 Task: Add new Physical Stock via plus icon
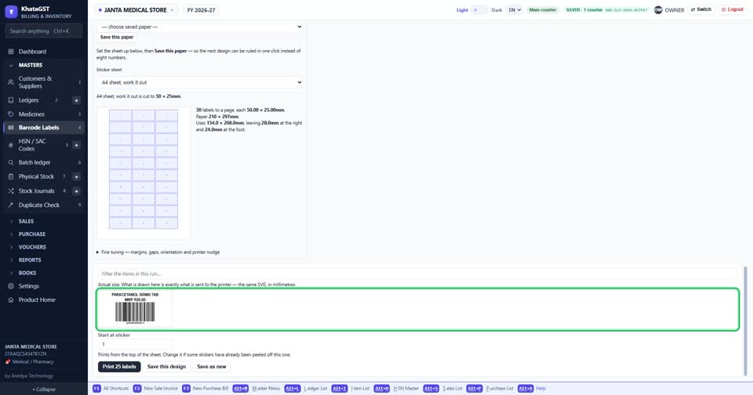tap(76, 176)
